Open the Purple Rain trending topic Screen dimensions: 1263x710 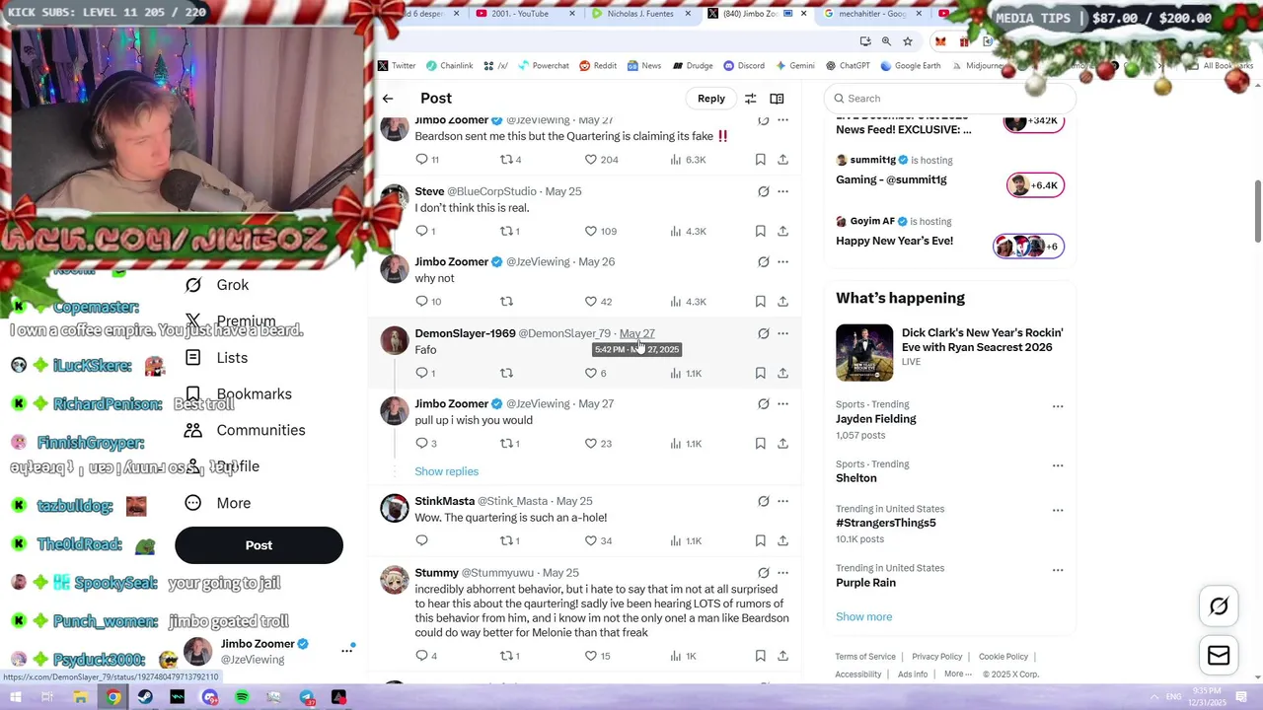[865, 583]
